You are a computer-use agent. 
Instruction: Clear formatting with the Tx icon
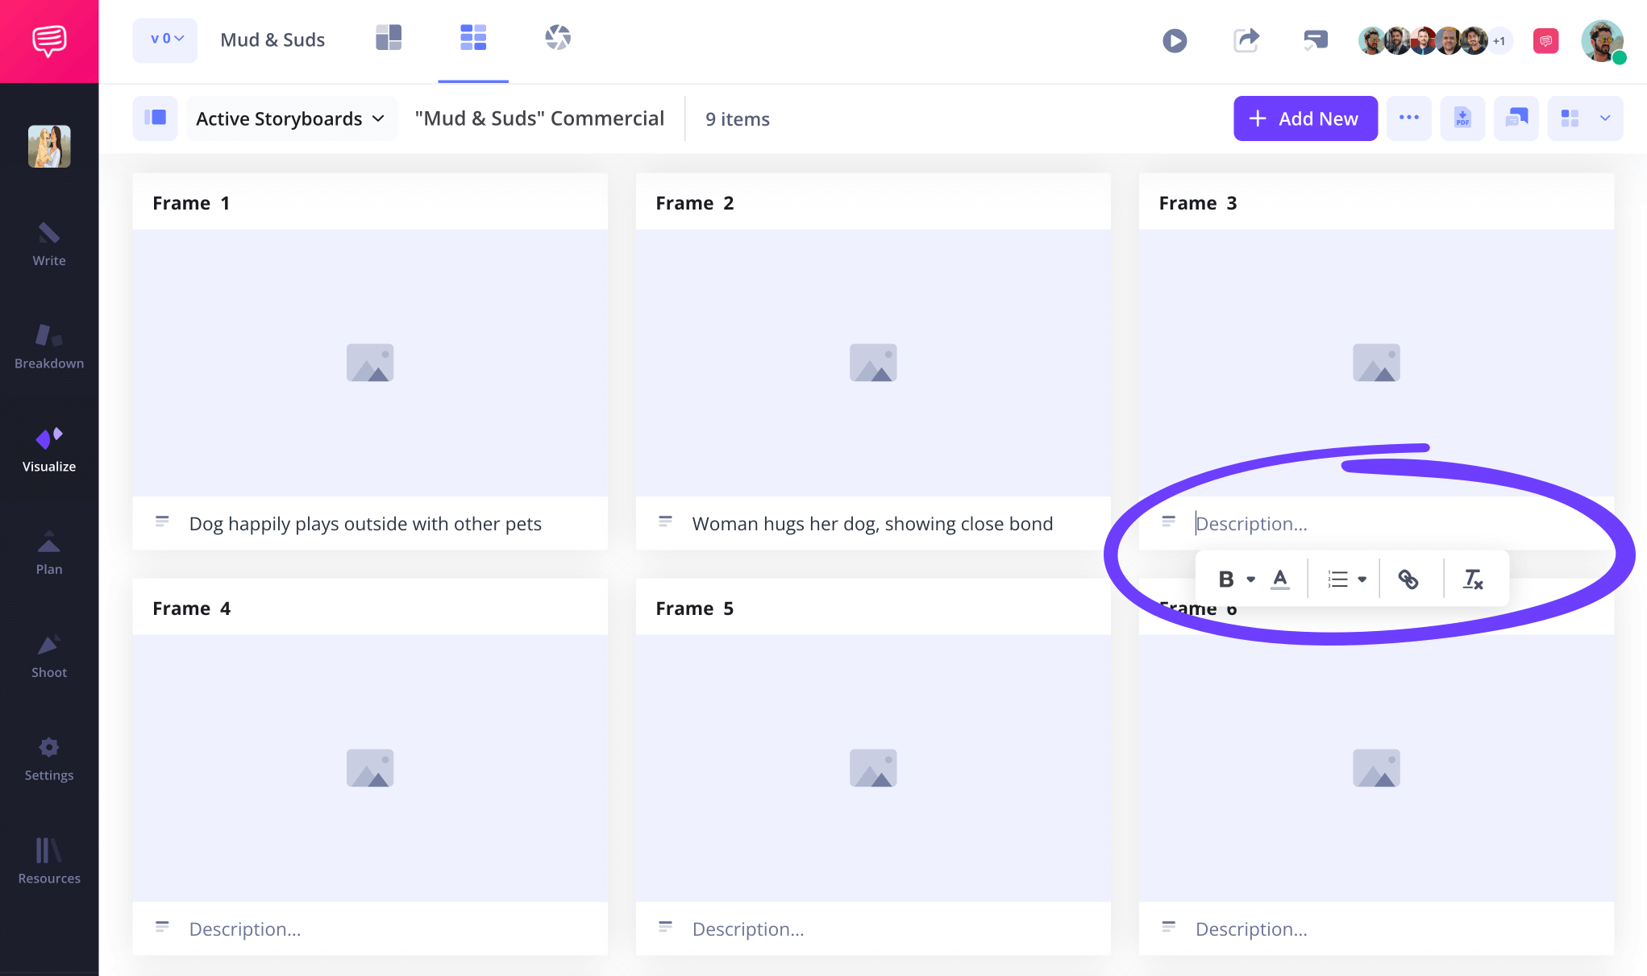[1474, 578]
